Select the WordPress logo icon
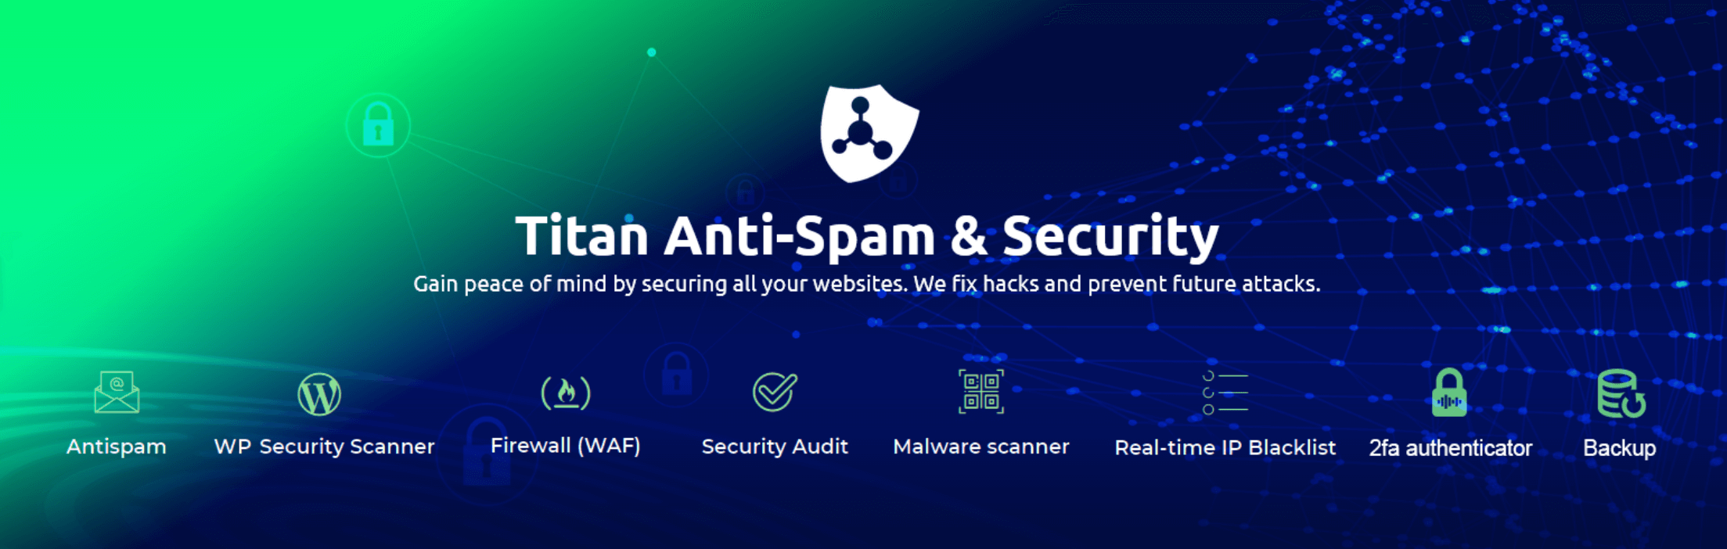Viewport: 1727px width, 549px height. [x=319, y=393]
